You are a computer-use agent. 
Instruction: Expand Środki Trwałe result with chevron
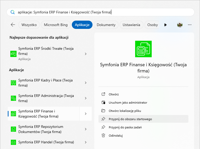tap(86, 54)
